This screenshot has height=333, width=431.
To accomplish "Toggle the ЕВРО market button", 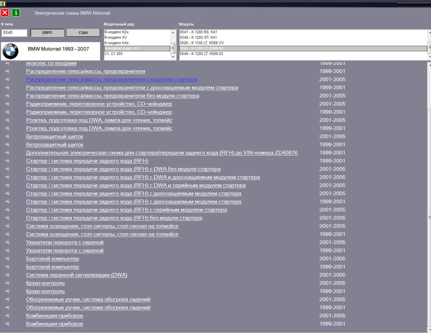I will pyautogui.click(x=47, y=33).
